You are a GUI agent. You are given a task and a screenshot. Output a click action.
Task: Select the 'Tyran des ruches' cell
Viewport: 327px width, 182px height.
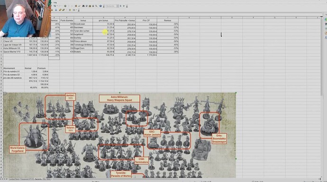pos(83,31)
